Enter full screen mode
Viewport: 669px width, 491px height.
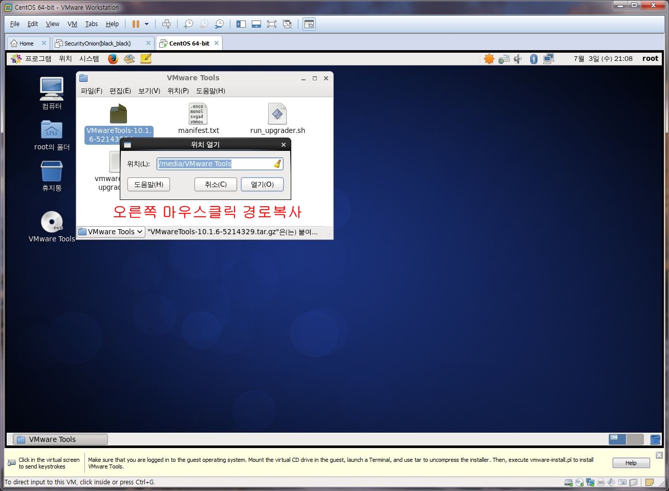(x=272, y=24)
